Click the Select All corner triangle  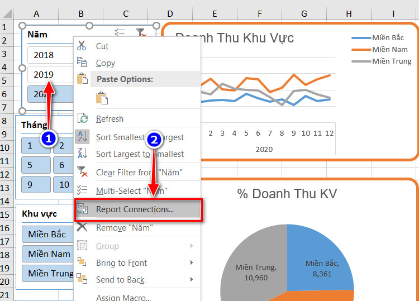click(x=7, y=13)
